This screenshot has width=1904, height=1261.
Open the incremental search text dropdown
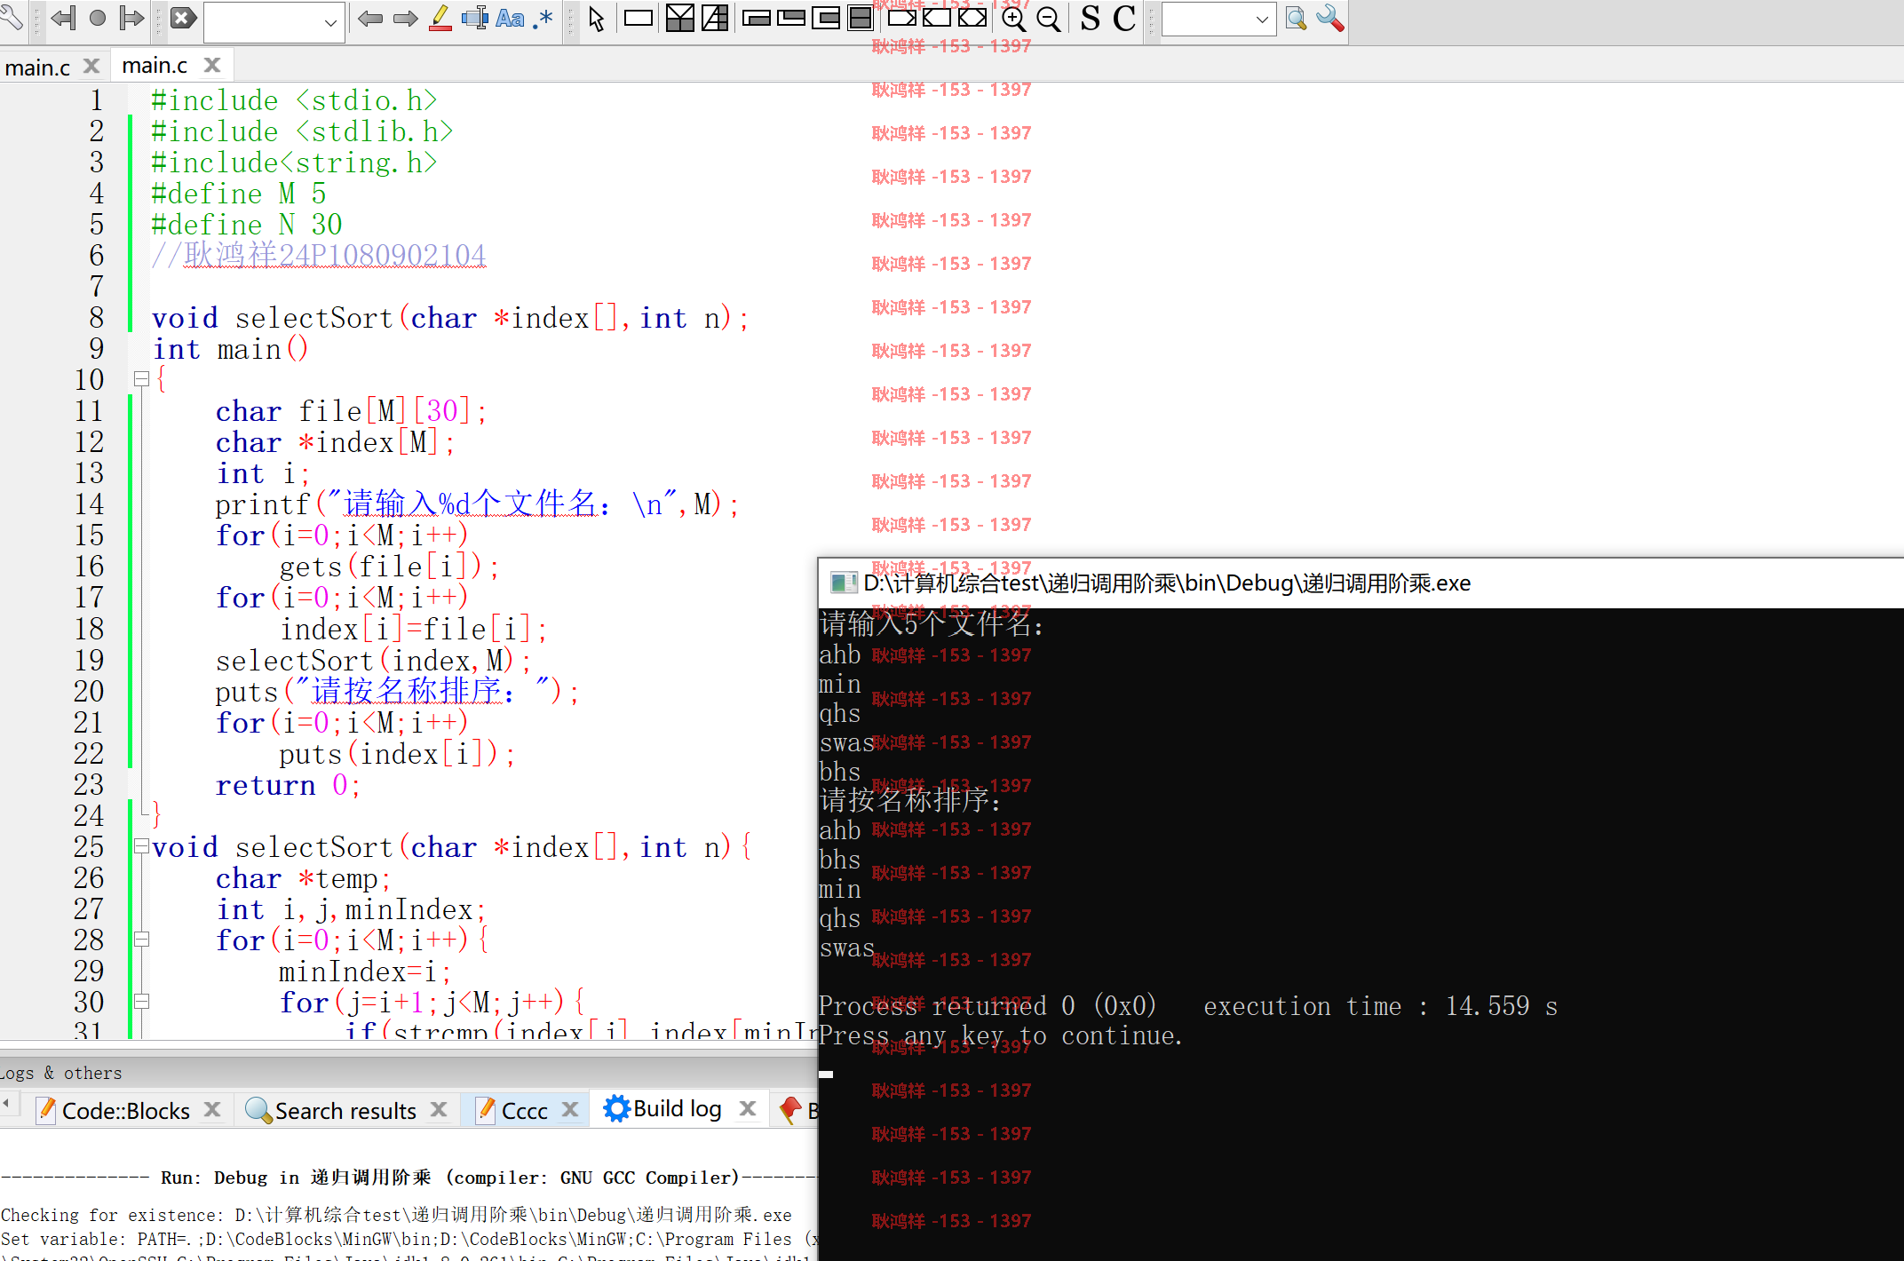(330, 22)
